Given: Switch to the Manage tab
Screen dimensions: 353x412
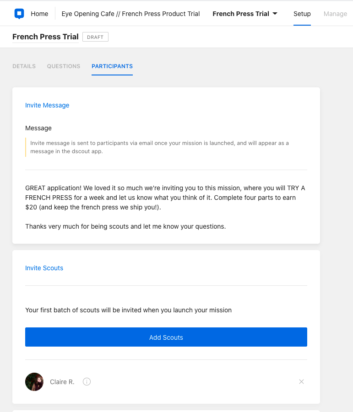Looking at the screenshot, I should click(335, 14).
